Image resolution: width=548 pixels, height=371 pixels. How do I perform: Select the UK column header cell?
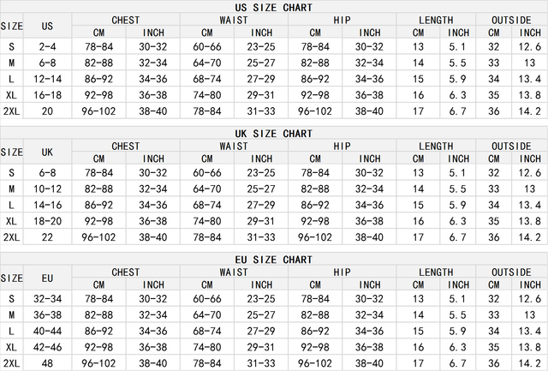click(x=47, y=152)
